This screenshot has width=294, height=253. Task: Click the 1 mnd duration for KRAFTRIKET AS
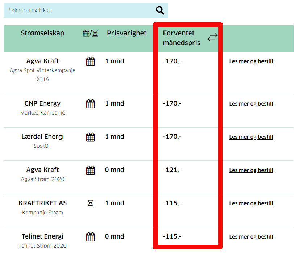pos(115,203)
